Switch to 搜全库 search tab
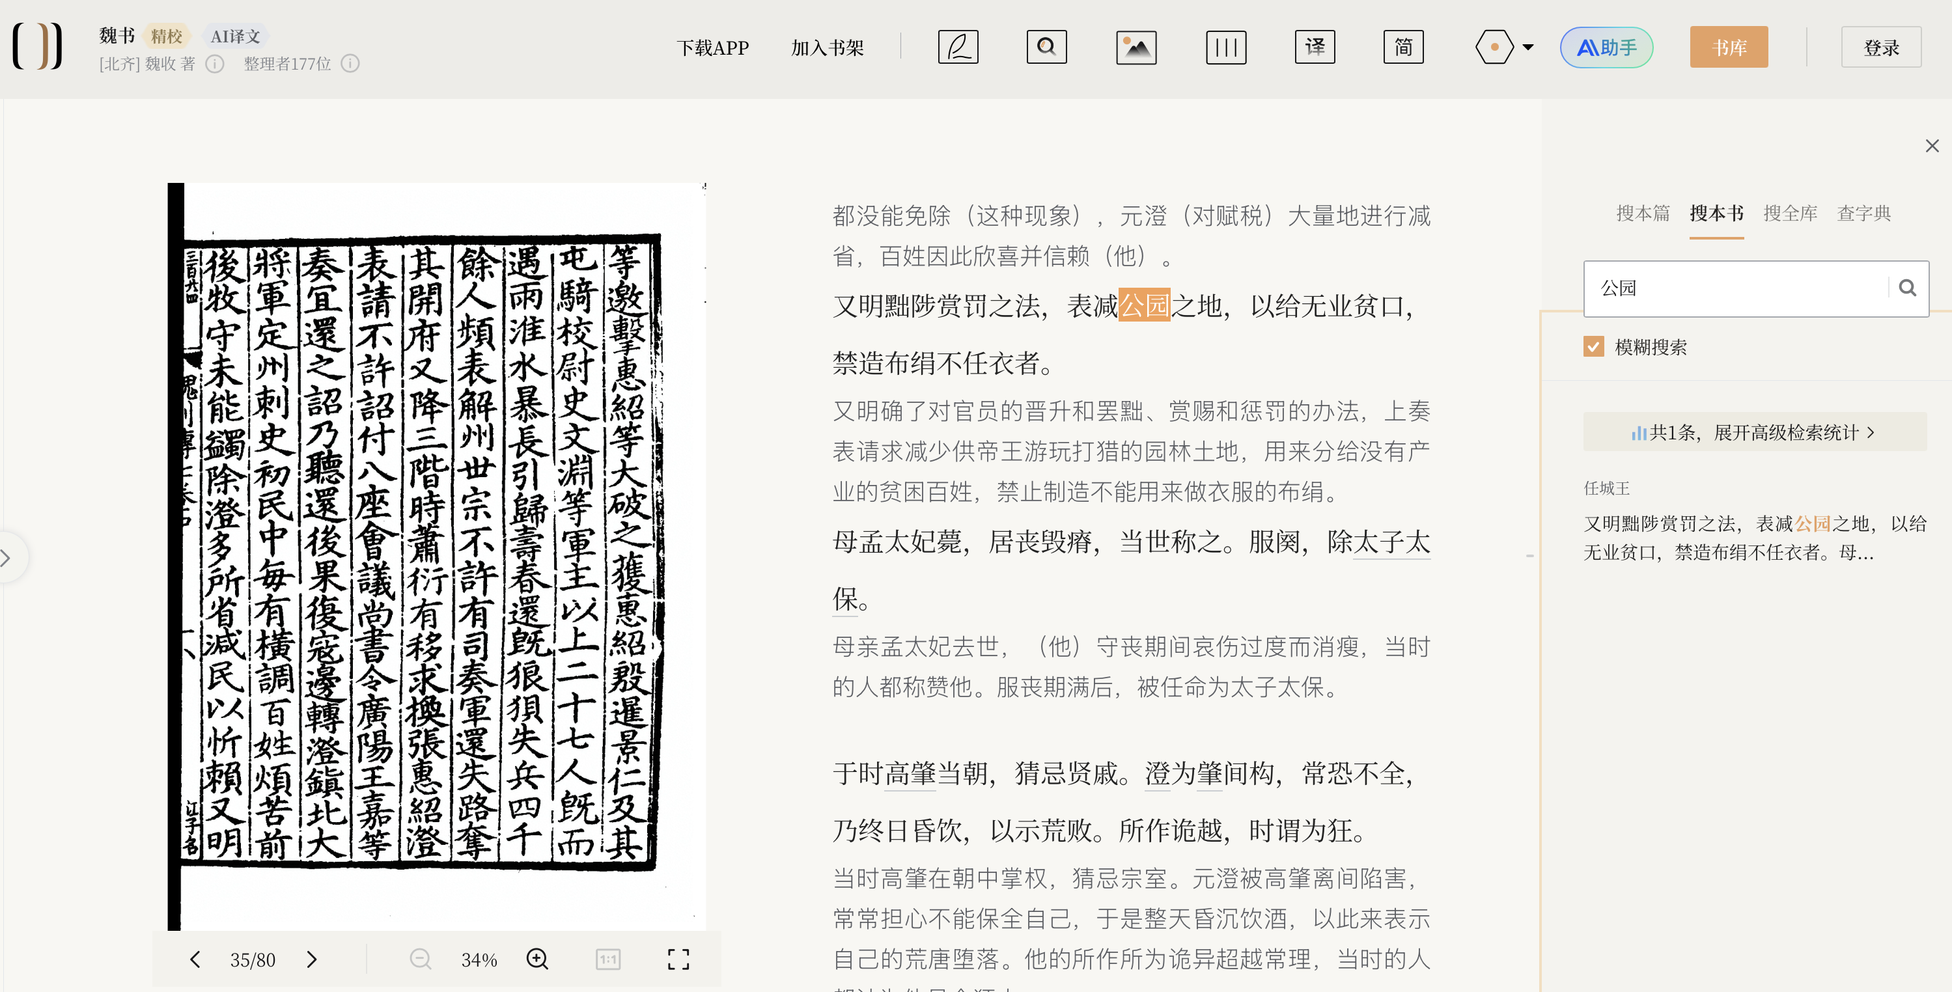The image size is (1952, 992). pyautogui.click(x=1790, y=213)
